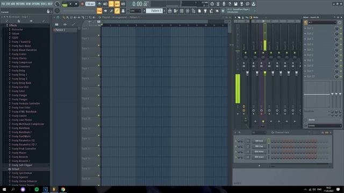Open Piano roll toolbar icon
Viewport: 344px width, 193px height.
(x=176, y=11)
